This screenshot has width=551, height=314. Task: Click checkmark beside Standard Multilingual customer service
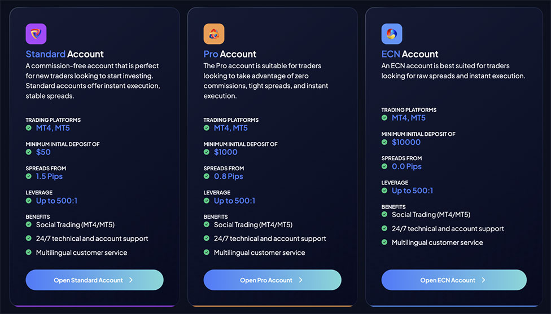click(x=29, y=253)
